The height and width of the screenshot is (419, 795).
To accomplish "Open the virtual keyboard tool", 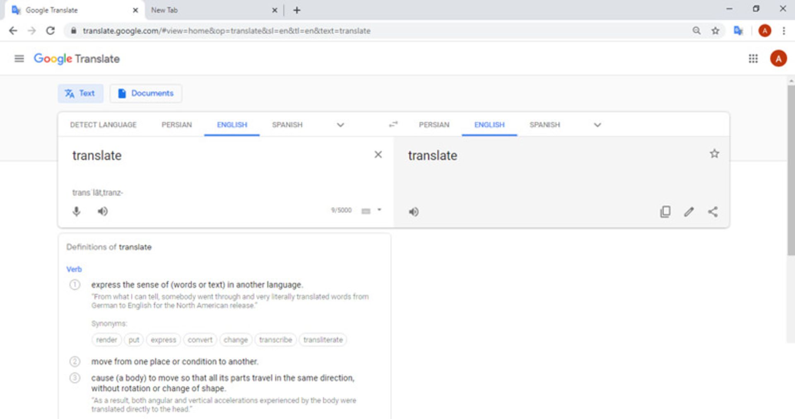I will [x=366, y=211].
